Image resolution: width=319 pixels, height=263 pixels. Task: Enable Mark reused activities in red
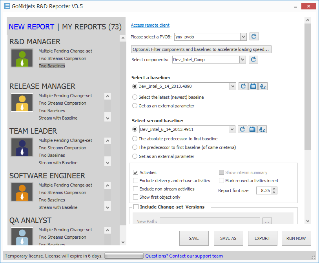pos(222,181)
